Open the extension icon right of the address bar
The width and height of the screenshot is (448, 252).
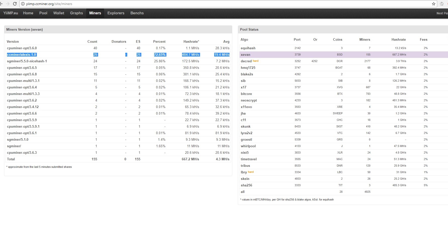click(442, 4)
